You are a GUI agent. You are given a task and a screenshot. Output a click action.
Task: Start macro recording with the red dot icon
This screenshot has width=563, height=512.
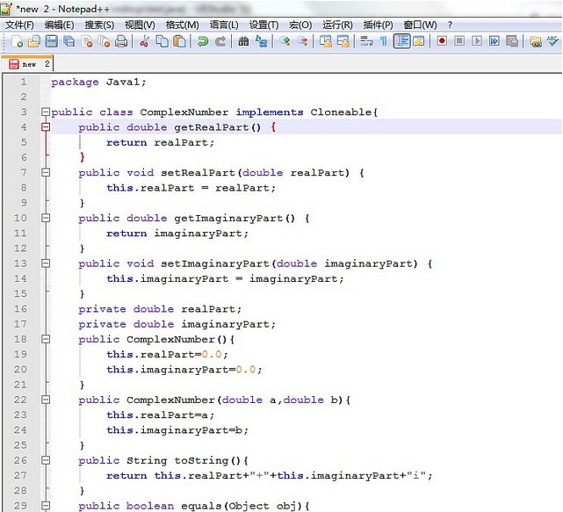(442, 41)
